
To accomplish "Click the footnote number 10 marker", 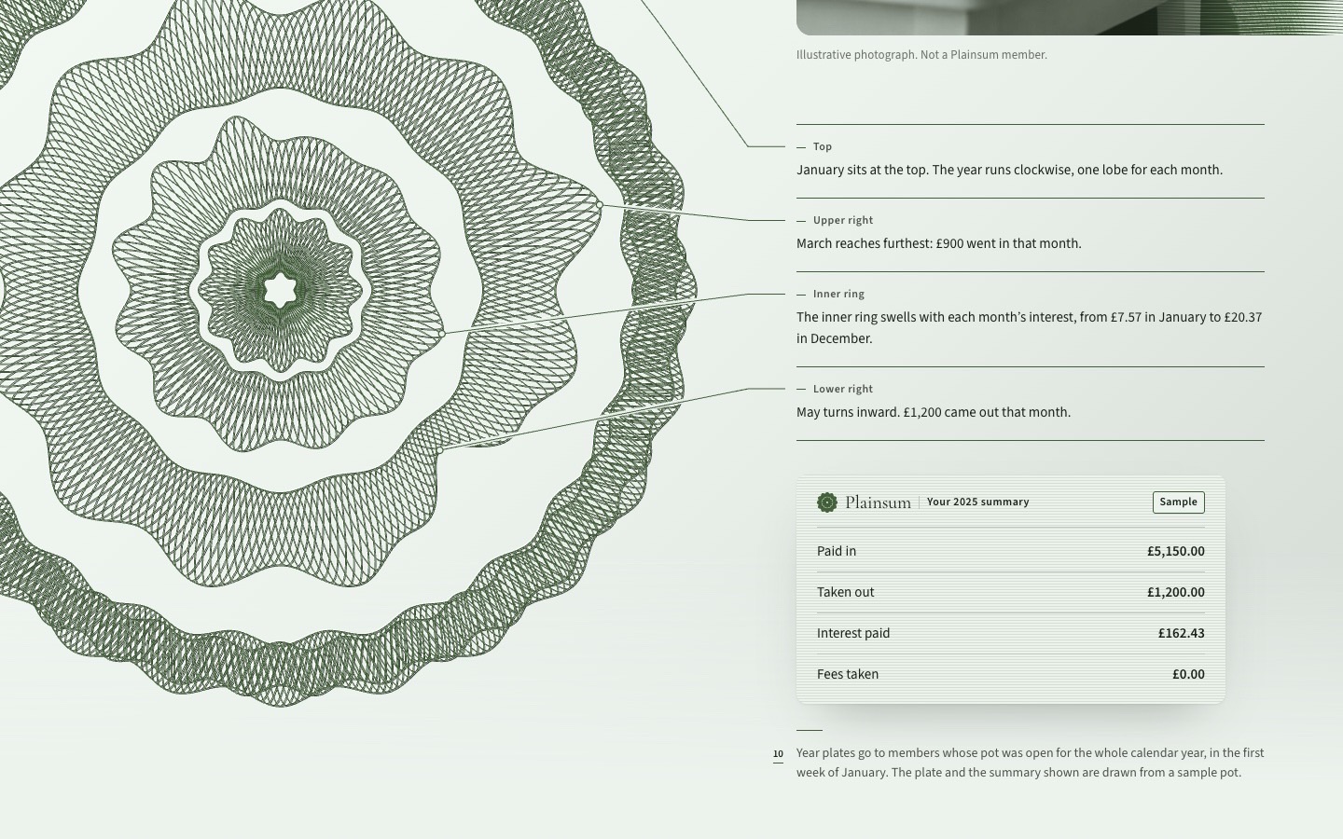I will (778, 754).
